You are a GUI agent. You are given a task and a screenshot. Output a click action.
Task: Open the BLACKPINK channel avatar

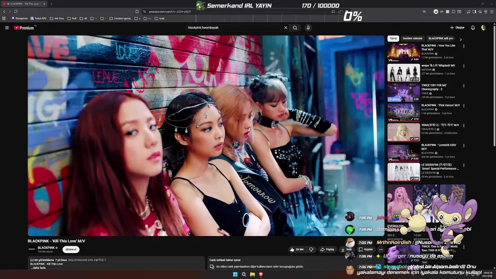click(32, 250)
